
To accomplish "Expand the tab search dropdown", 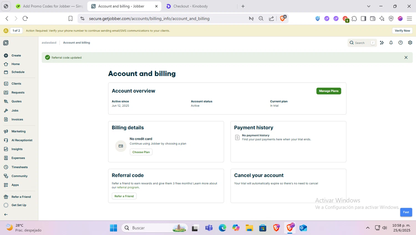I will [x=369, y=6].
